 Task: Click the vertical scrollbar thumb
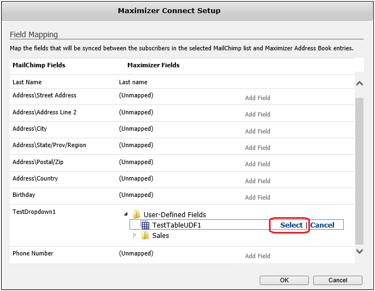[x=360, y=171]
